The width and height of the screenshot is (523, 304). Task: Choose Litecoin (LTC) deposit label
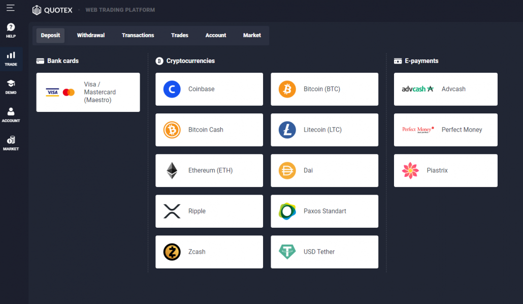[322, 130]
